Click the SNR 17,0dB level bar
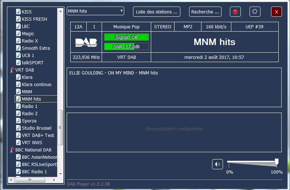The image size is (290, 190). pyautogui.click(x=126, y=47)
